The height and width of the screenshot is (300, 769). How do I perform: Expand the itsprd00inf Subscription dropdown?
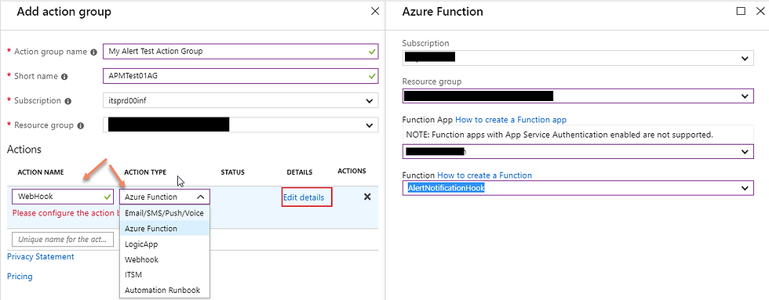(240, 101)
